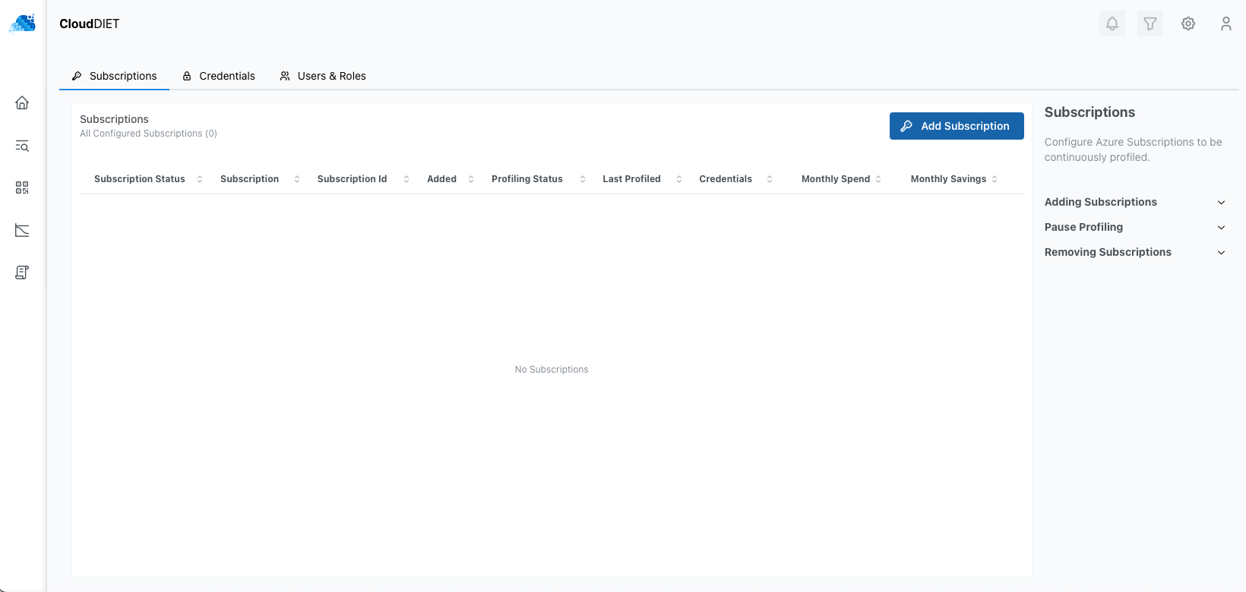Open the dashboard grid sidebar icon
The height and width of the screenshot is (592, 1246).
(22, 187)
